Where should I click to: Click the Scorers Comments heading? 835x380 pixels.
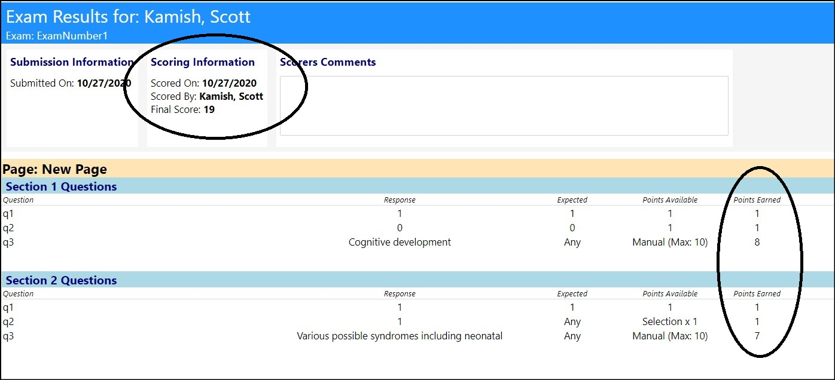pos(328,62)
